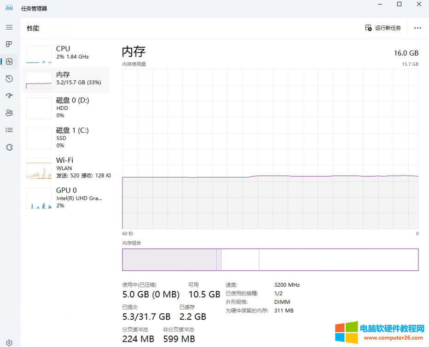Viewport: 429px width, 347px height.
Task: Click the 任务管理器 title bar app icon
Action: pyautogui.click(x=9, y=8)
